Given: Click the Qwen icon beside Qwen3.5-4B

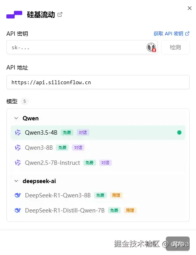Looking at the screenshot, I should click(18, 133).
